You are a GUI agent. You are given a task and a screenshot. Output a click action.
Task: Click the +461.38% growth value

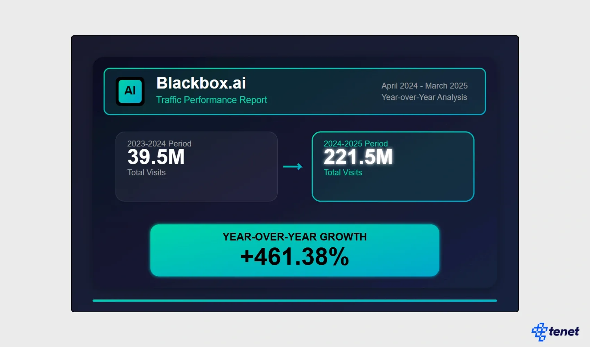(x=294, y=257)
